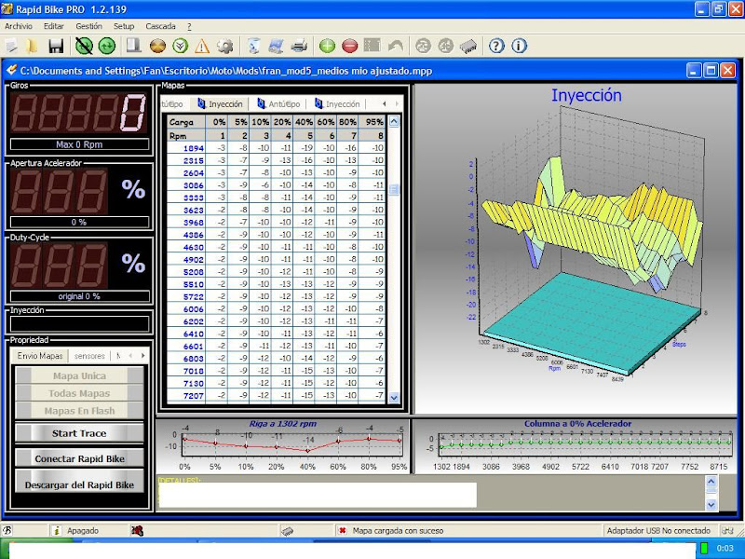
Task: Click the floppy disk save icon
Action: (56, 46)
